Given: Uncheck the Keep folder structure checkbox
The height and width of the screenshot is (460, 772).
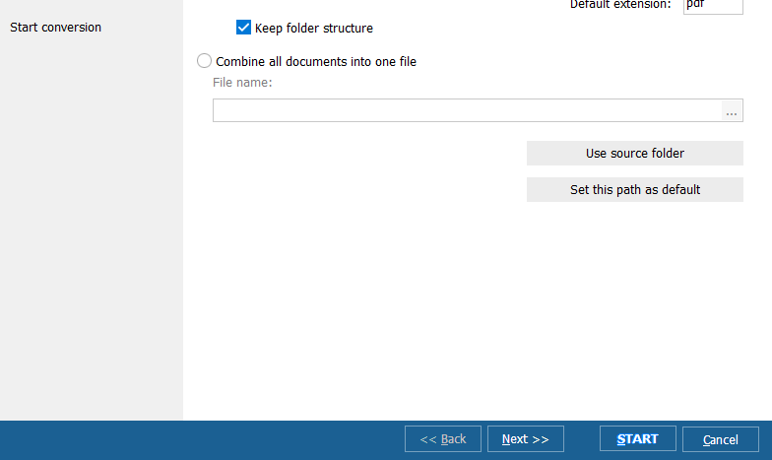Looking at the screenshot, I should [243, 29].
